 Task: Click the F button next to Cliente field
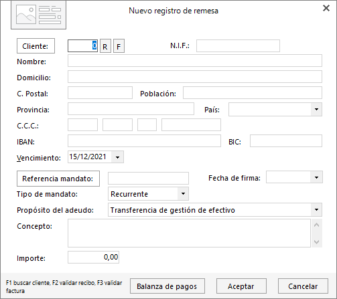pos(119,46)
